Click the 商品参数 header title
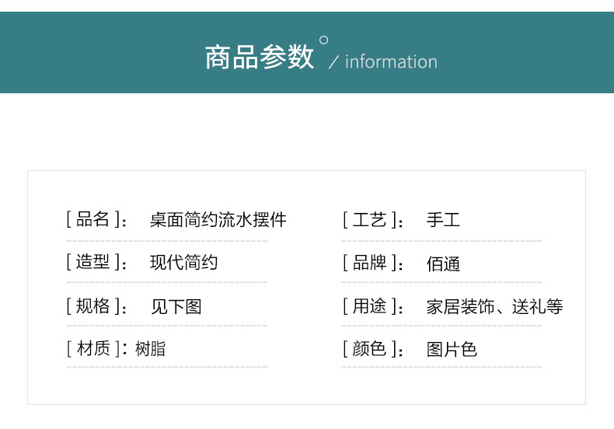The height and width of the screenshot is (429, 614). coord(259,58)
